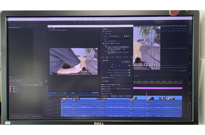Toggle the aspect match-source checkbox

pyautogui.click(x=129, y=75)
